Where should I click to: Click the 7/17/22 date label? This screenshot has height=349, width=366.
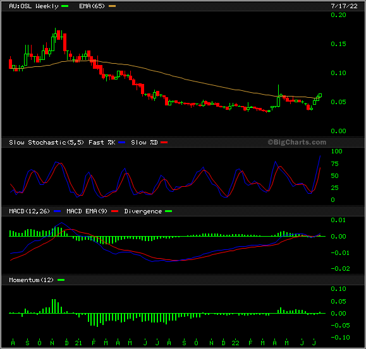point(344,6)
